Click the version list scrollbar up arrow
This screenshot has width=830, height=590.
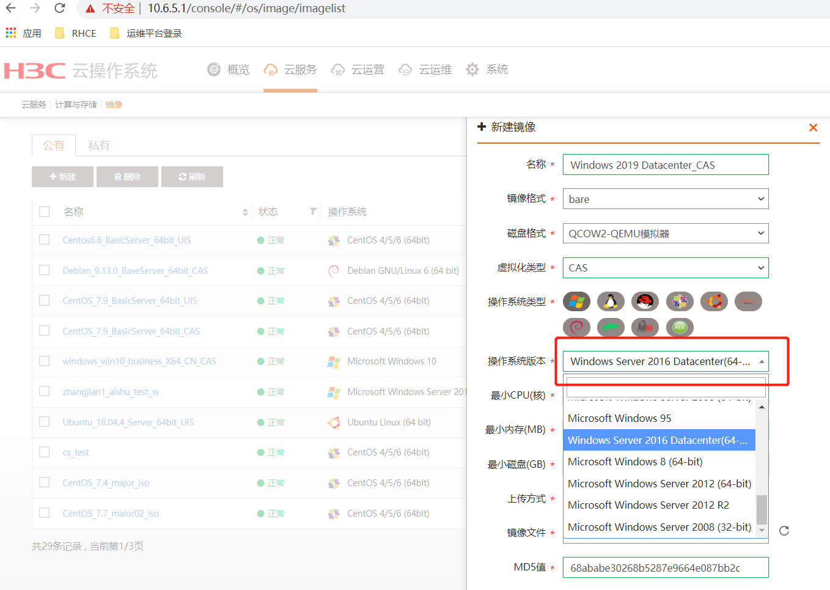762,407
